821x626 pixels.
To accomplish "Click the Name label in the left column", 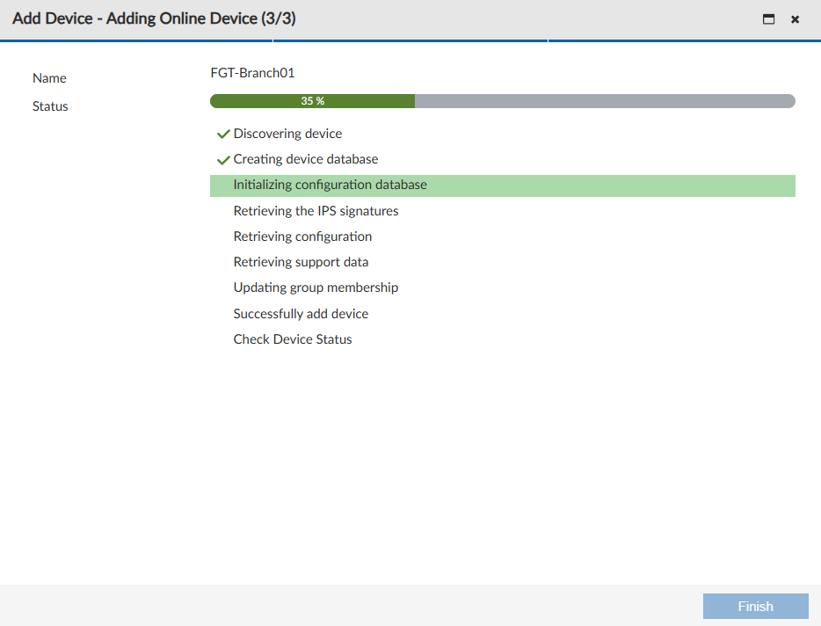I will coord(49,78).
